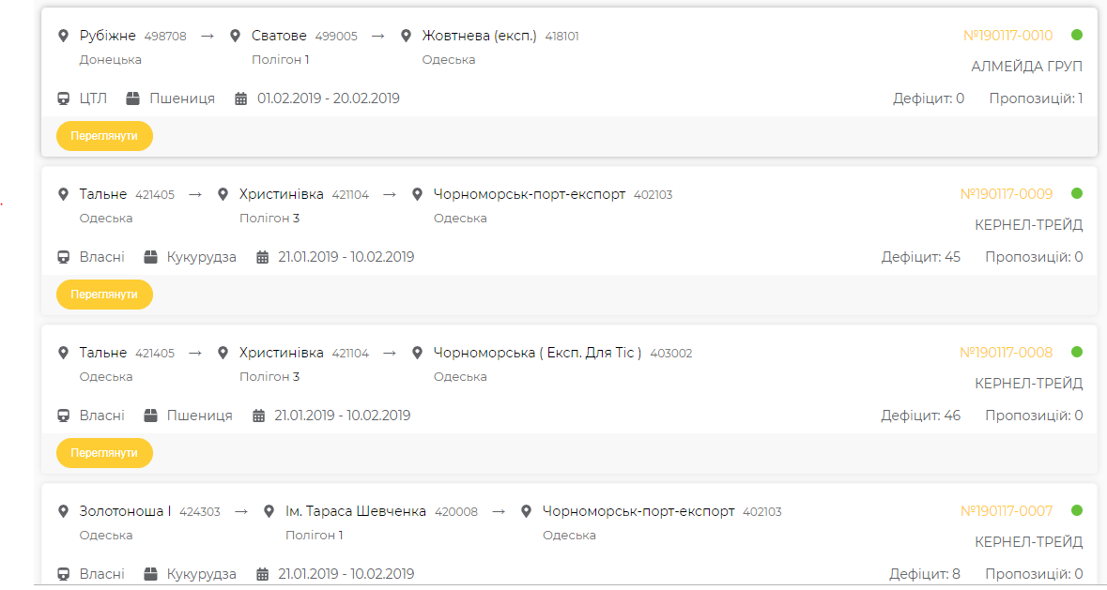Viewport: 1107px width, 590px height.
Task: Click the location pin beside Золотоноша I
Action: pyautogui.click(x=64, y=511)
